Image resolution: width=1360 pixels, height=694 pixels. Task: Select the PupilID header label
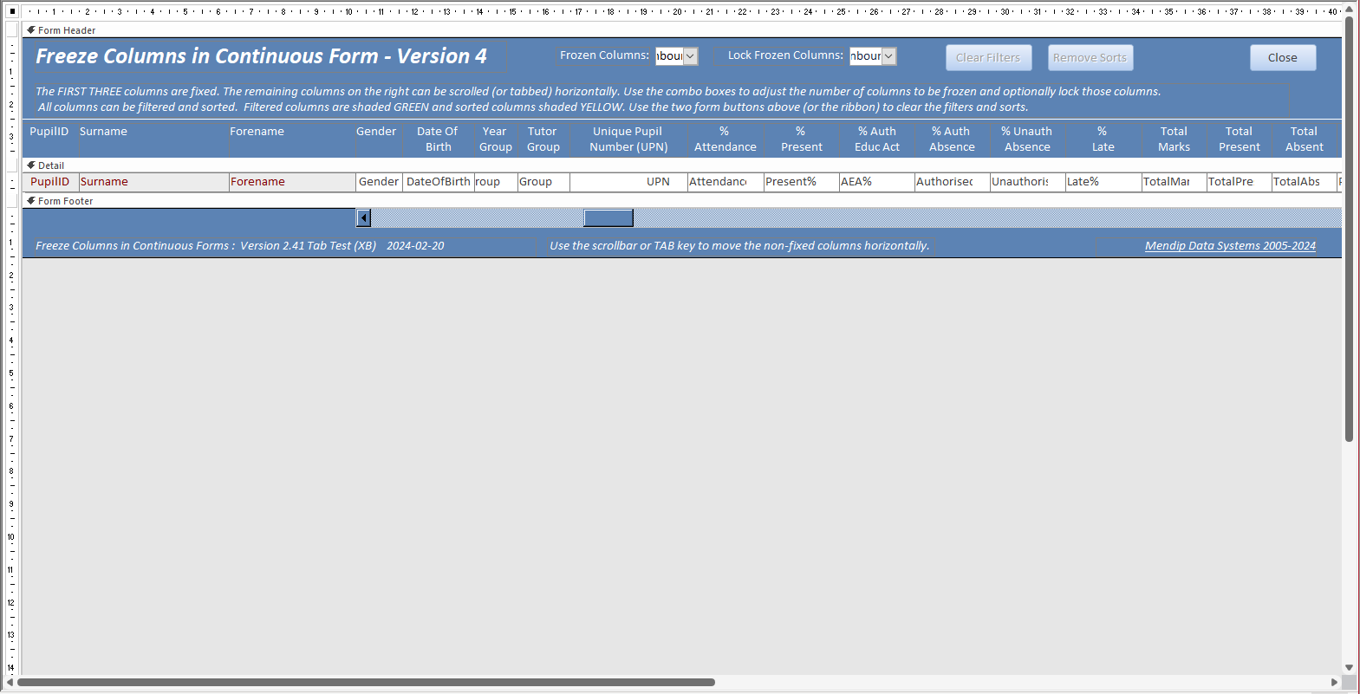[x=49, y=132]
